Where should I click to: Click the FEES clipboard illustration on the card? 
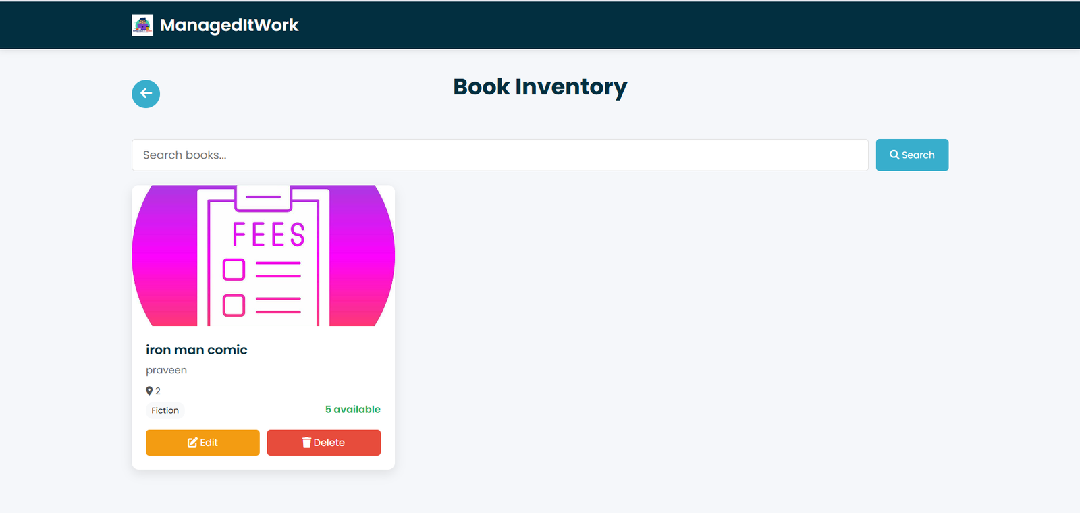(x=263, y=256)
